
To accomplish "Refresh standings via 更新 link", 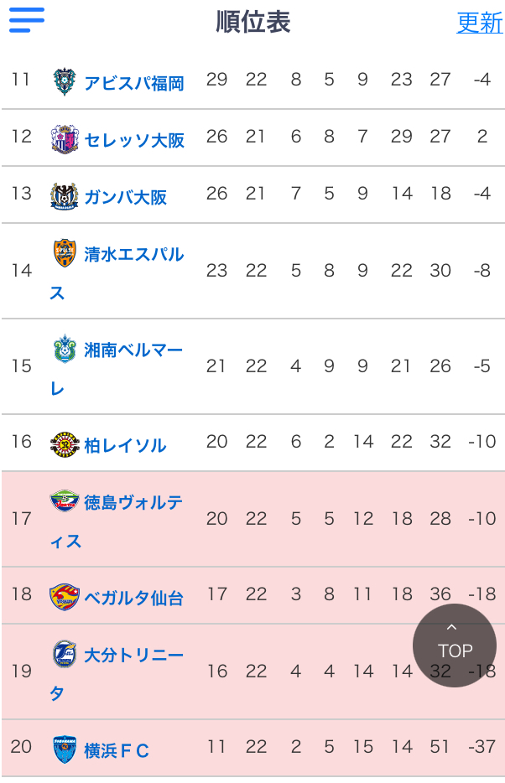I will tap(480, 23).
